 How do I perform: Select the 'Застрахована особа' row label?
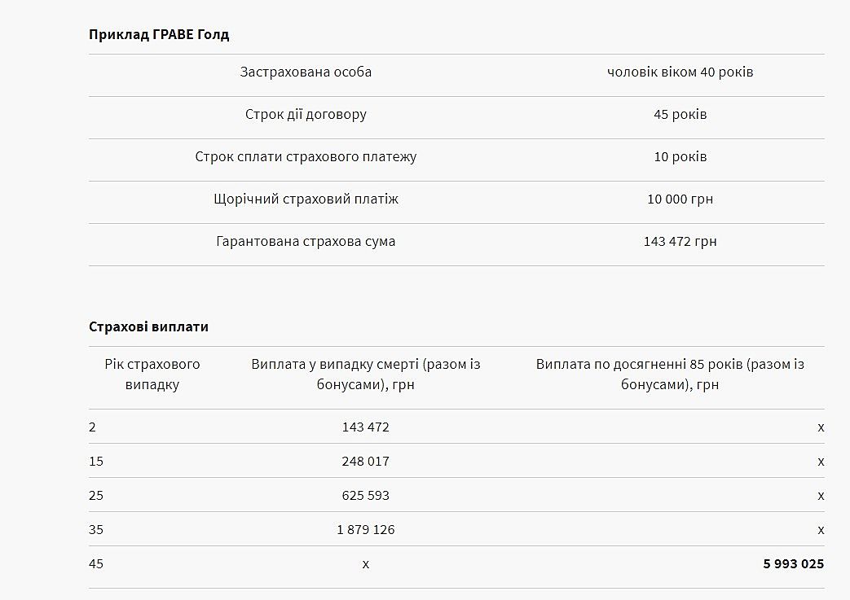pos(306,72)
